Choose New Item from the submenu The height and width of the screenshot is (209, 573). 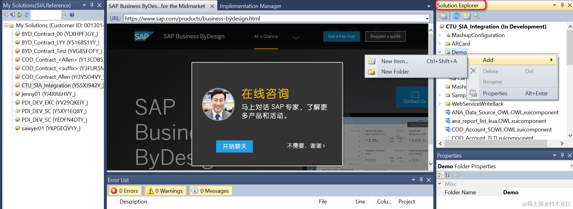(416, 61)
